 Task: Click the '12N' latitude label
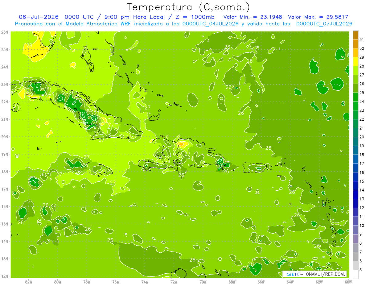5,276
